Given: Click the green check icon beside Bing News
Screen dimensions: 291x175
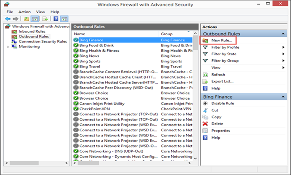Looking at the screenshot, I should pos(76,56).
